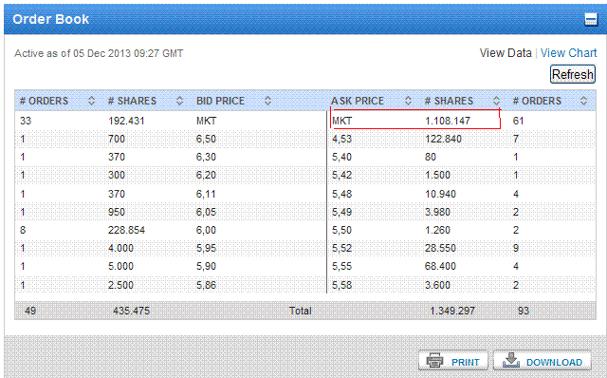Screen dimensions: 607x378
Task: Click the printer icon next to PRINT
Action: [x=434, y=361]
